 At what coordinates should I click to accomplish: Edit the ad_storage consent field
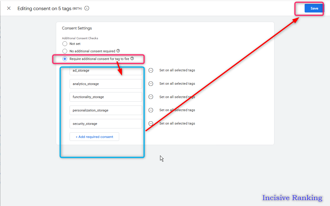tap(106, 70)
